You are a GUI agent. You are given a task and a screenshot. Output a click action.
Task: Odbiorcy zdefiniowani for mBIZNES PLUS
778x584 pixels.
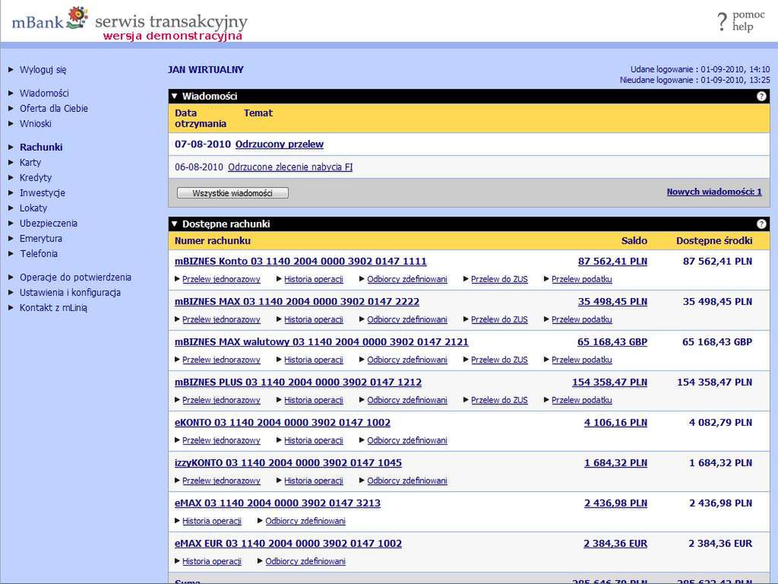point(407,400)
